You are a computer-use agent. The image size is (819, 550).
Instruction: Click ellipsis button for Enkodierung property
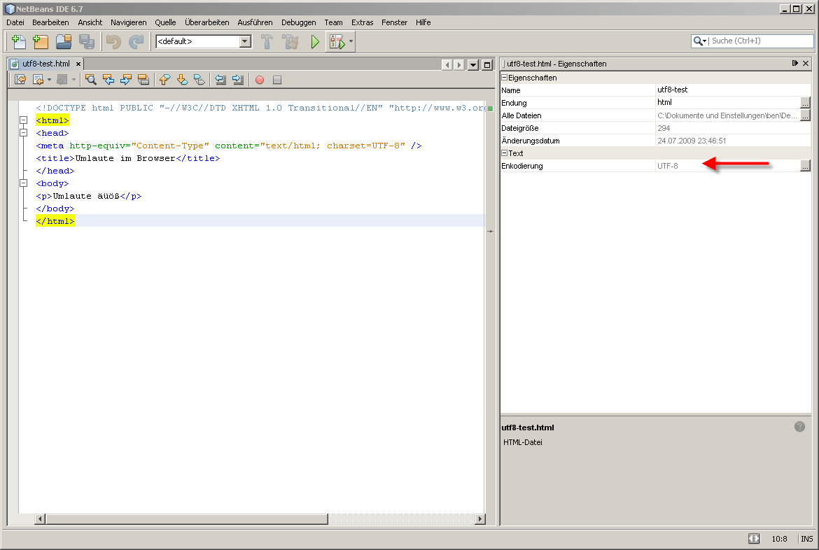point(806,166)
